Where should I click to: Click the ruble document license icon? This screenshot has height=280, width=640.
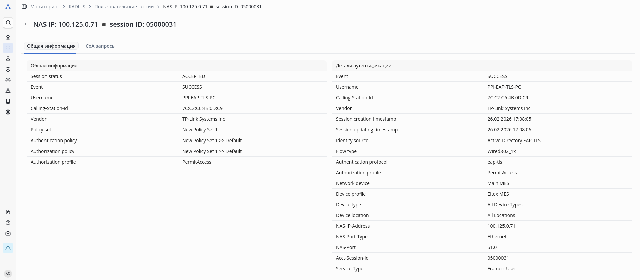8,212
